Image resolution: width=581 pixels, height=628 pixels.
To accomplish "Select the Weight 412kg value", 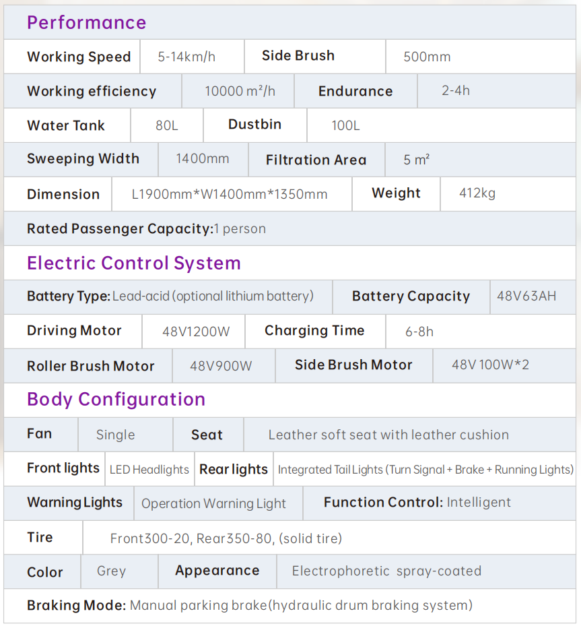I will coord(477,193).
